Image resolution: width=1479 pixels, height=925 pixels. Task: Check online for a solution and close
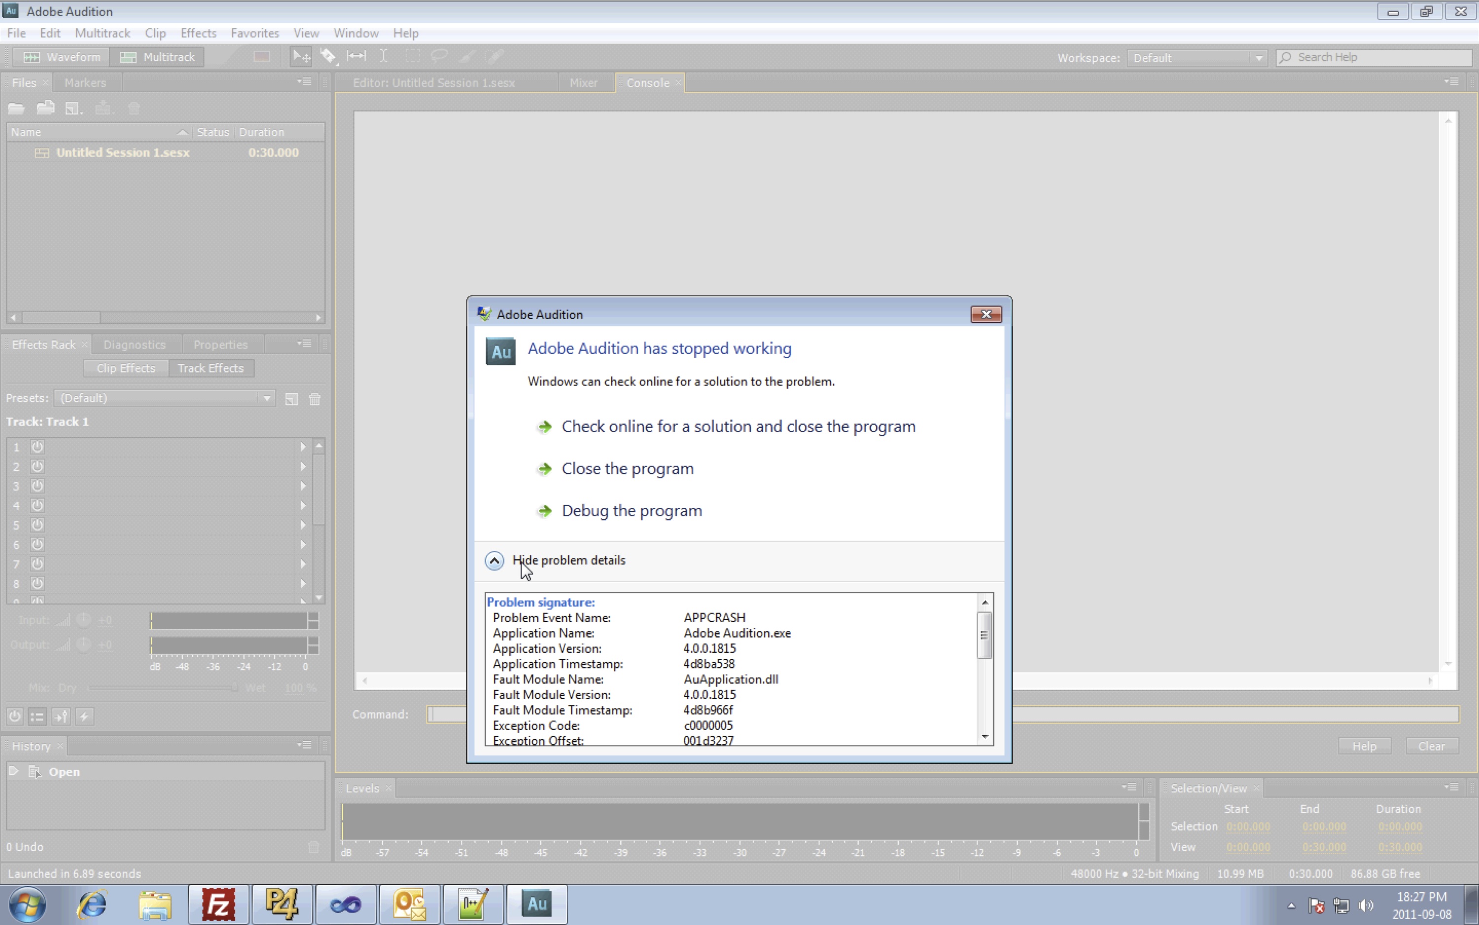click(x=739, y=427)
